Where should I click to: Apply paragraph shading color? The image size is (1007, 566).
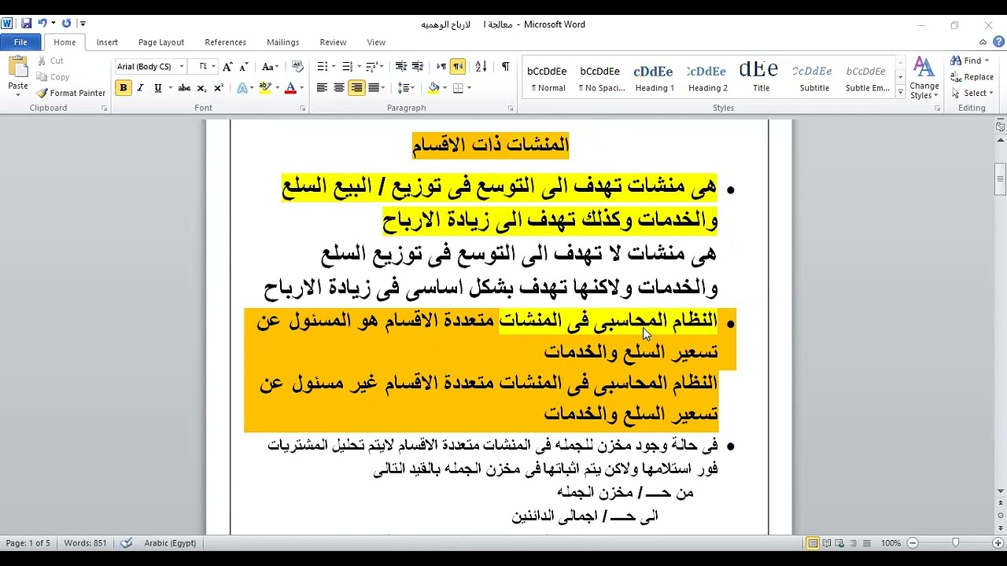click(433, 88)
